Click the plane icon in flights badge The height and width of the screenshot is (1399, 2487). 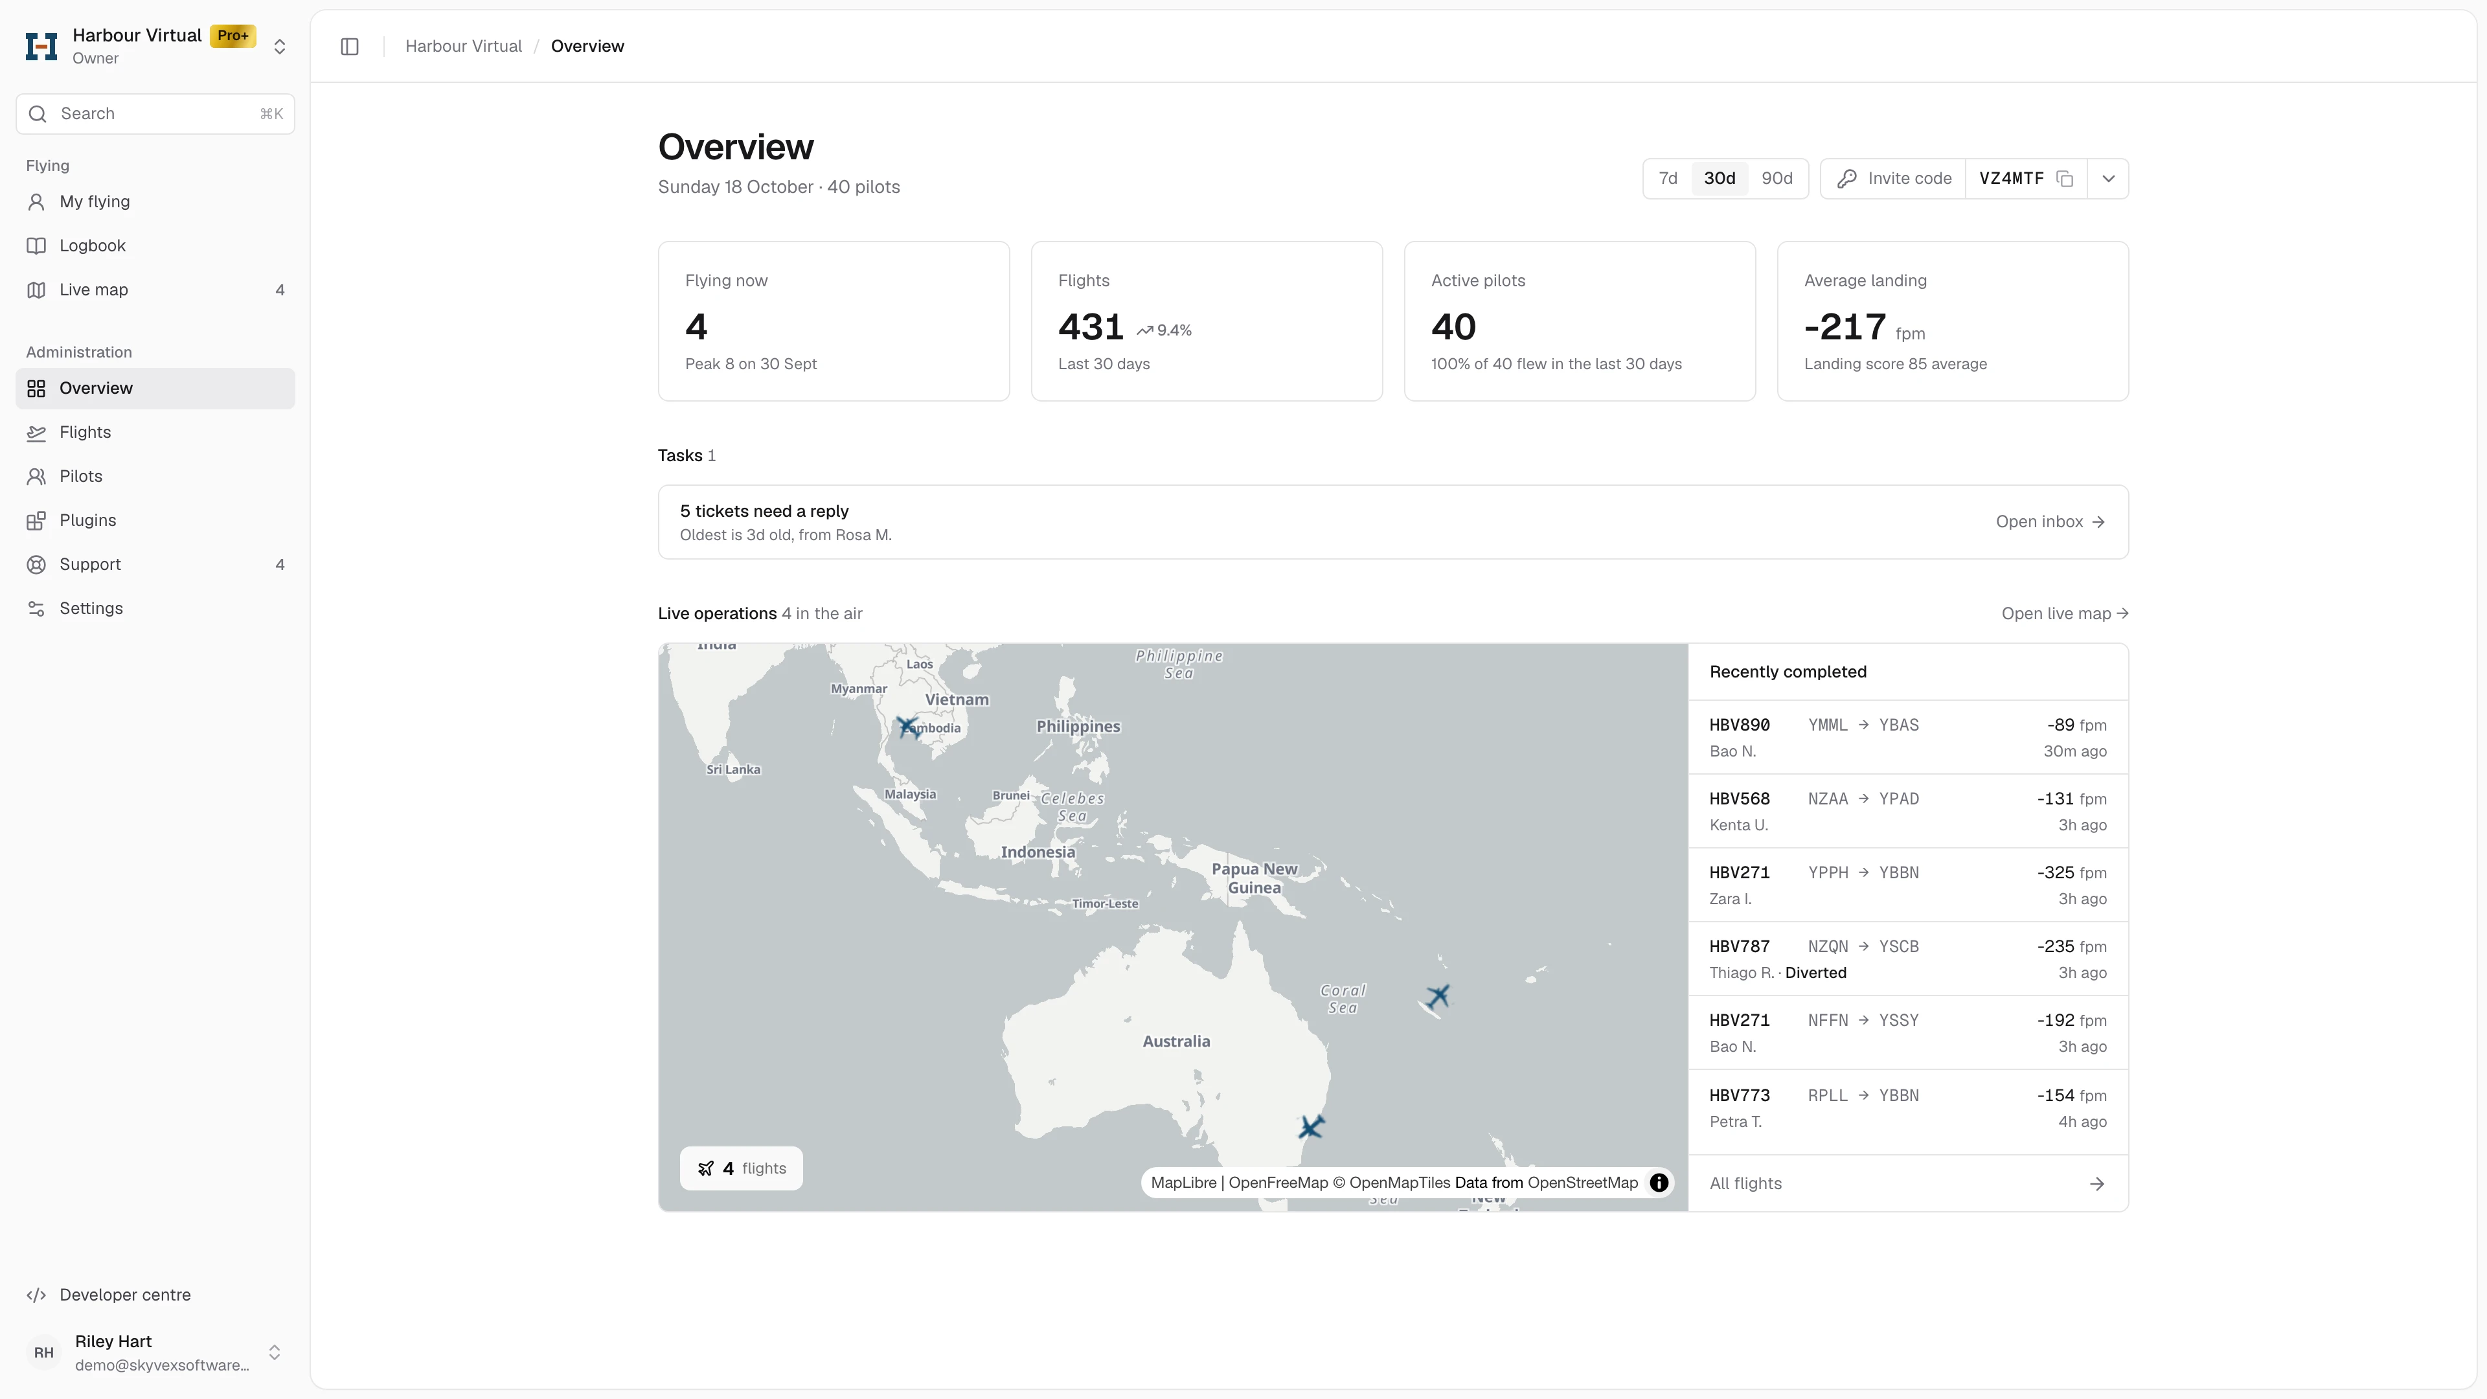[x=706, y=1168]
